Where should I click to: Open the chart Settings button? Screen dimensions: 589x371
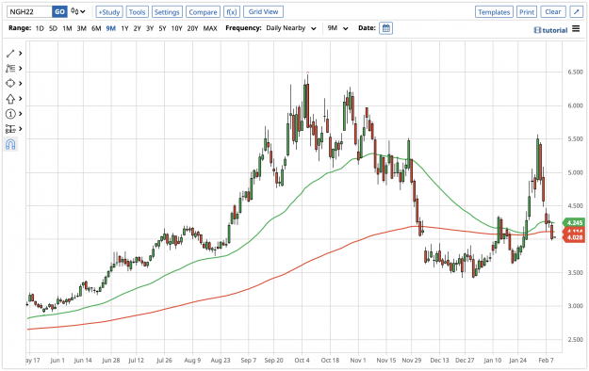167,12
